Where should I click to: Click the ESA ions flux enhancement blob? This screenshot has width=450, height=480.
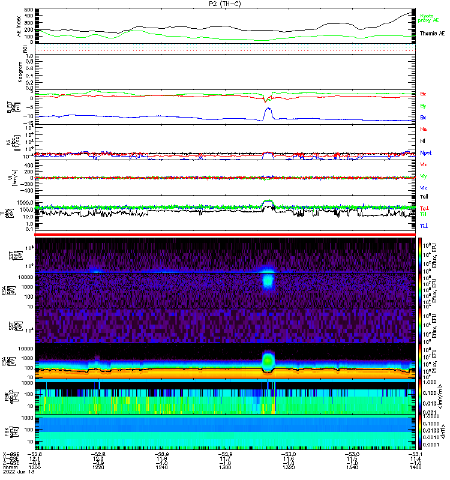268,281
